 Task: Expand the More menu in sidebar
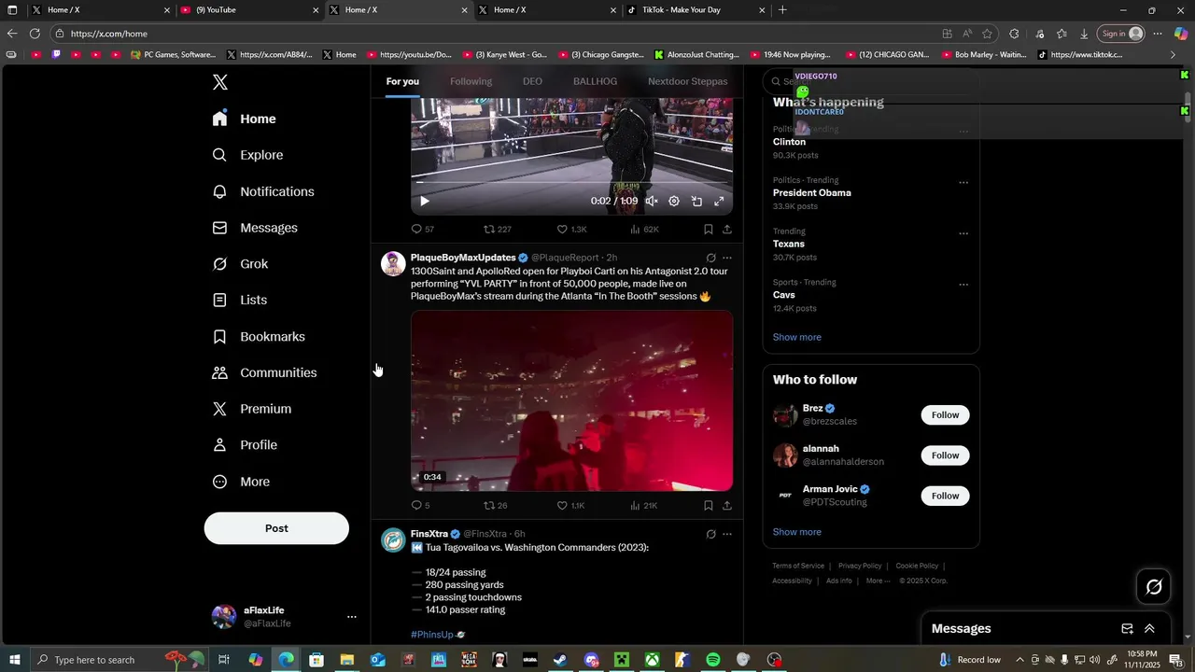click(x=241, y=482)
